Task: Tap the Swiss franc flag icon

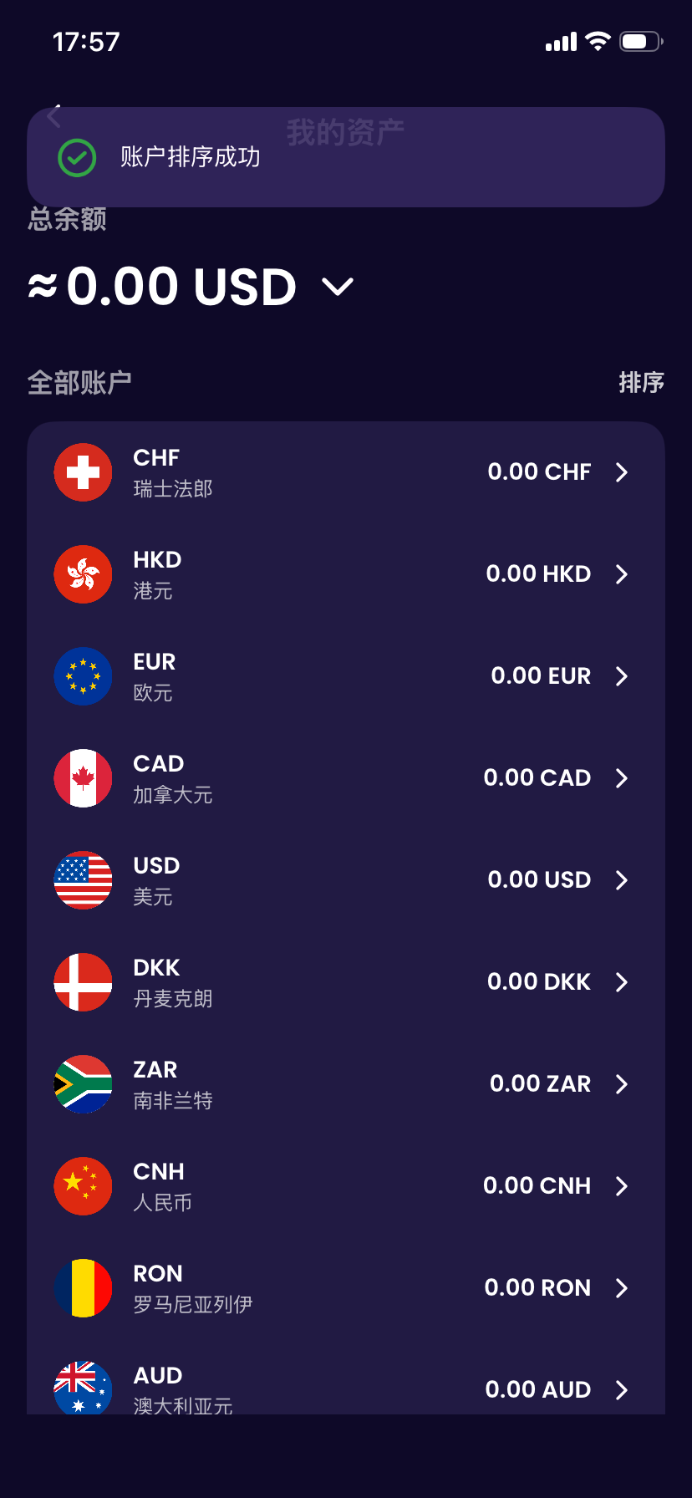Action: (x=83, y=472)
